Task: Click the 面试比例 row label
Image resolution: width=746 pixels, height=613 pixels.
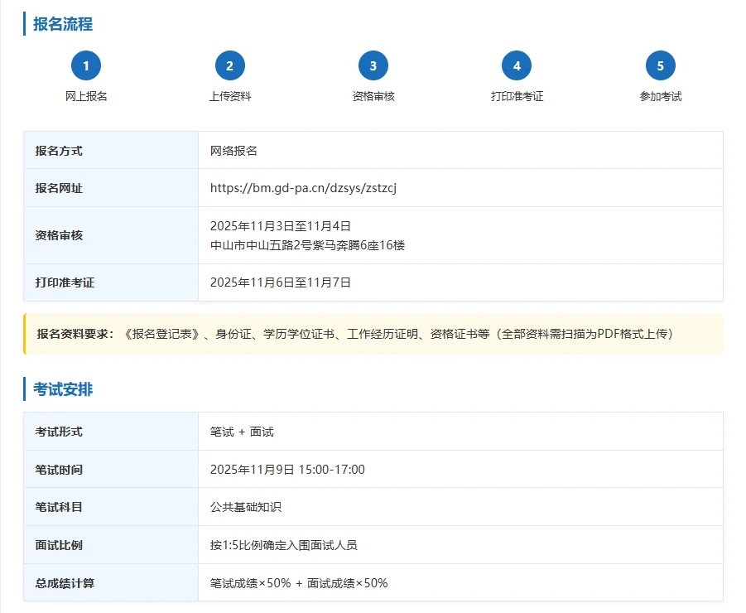Action: tap(57, 545)
